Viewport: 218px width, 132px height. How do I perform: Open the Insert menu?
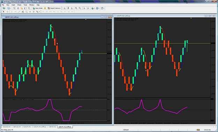(x=13, y=5)
